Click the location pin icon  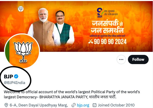pyautogui.click(x=6, y=105)
